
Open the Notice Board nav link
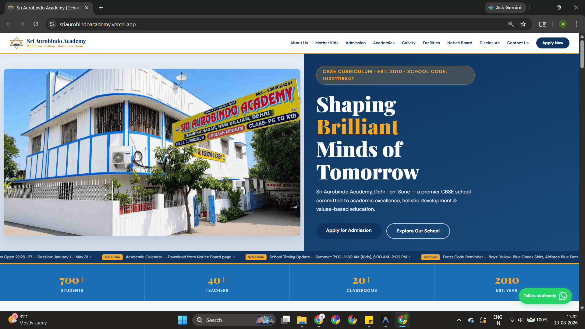pos(459,43)
